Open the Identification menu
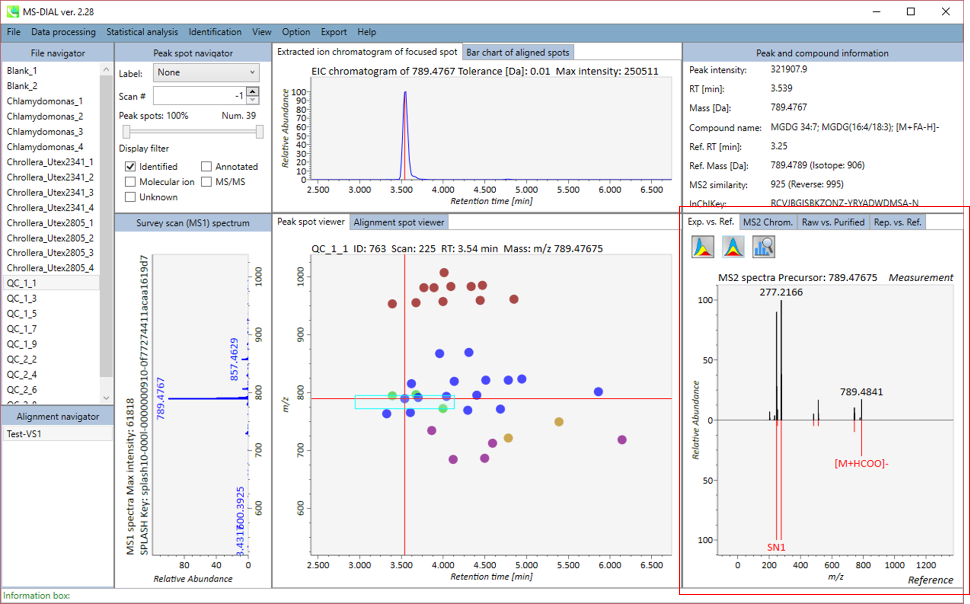 215,32
